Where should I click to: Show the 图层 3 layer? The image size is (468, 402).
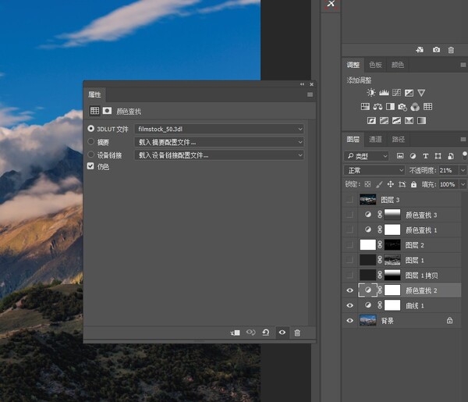point(349,200)
